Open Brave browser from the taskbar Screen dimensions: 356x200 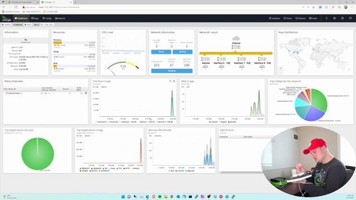click(x=154, y=197)
